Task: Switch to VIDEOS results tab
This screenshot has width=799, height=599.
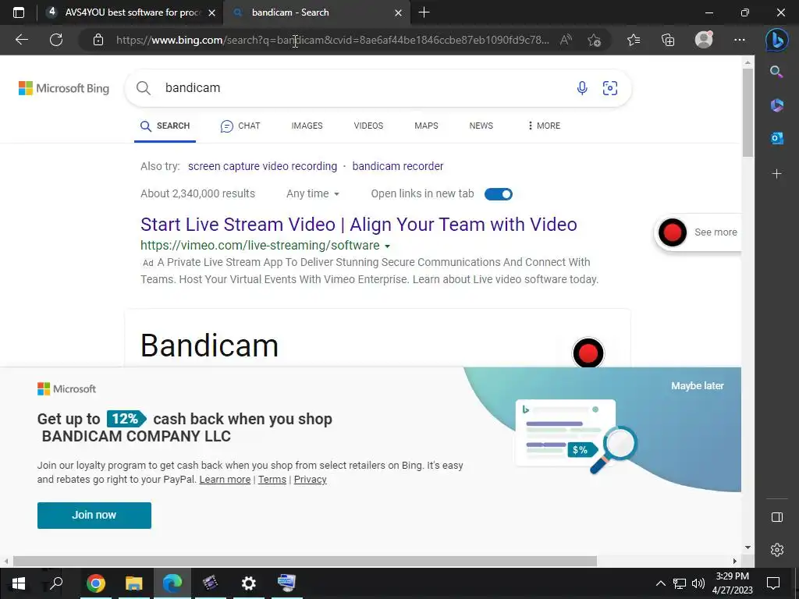Action: 368,126
